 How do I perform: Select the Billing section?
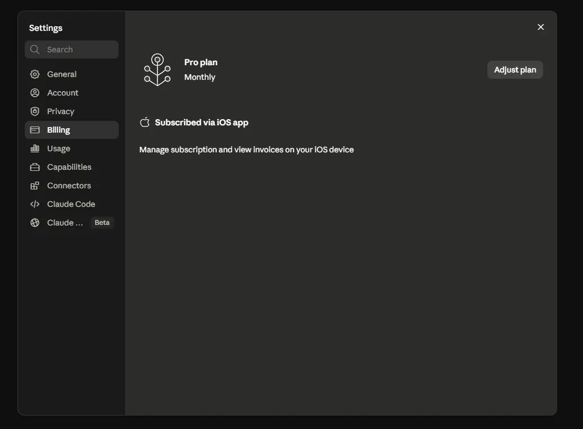pos(72,130)
